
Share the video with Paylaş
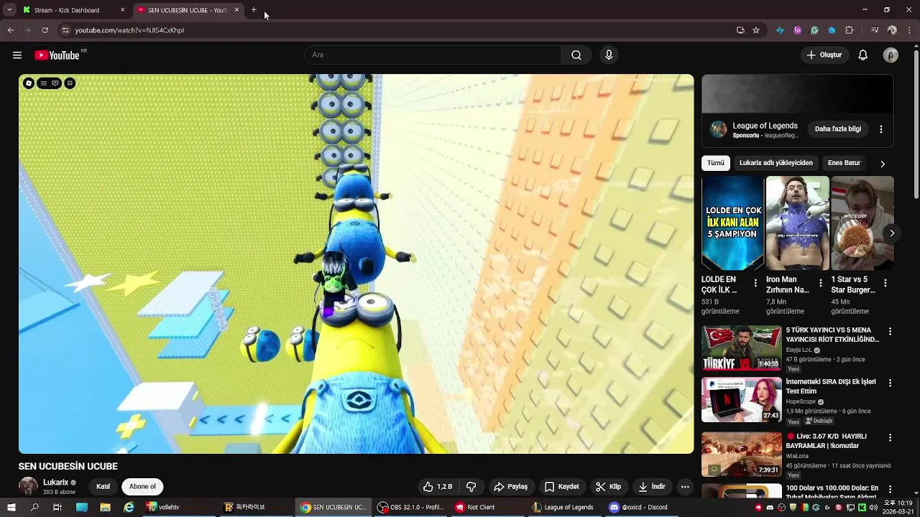click(511, 487)
